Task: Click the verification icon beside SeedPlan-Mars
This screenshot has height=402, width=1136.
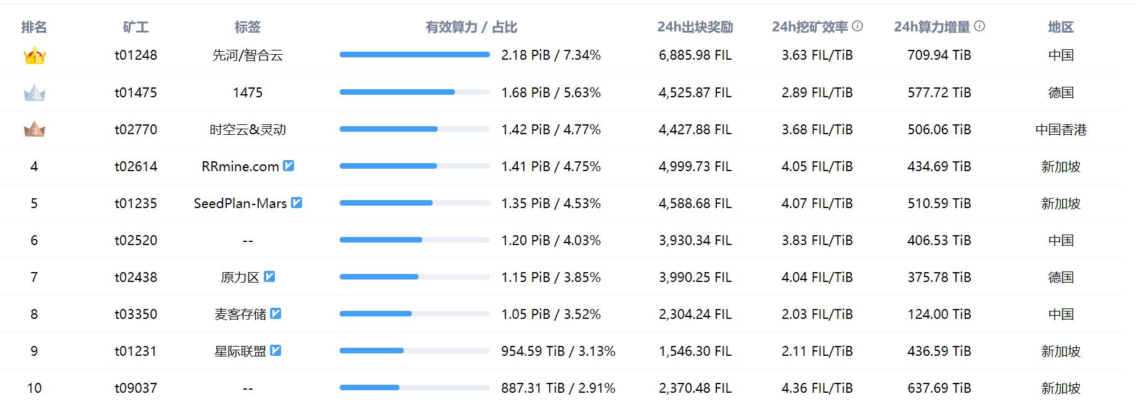Action: (x=297, y=203)
